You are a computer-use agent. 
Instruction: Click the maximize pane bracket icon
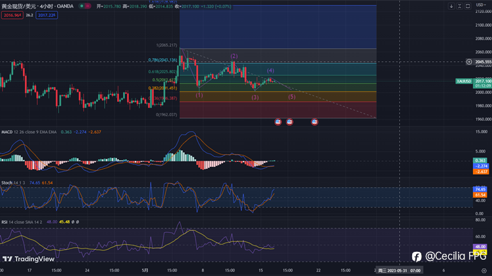point(468,6)
